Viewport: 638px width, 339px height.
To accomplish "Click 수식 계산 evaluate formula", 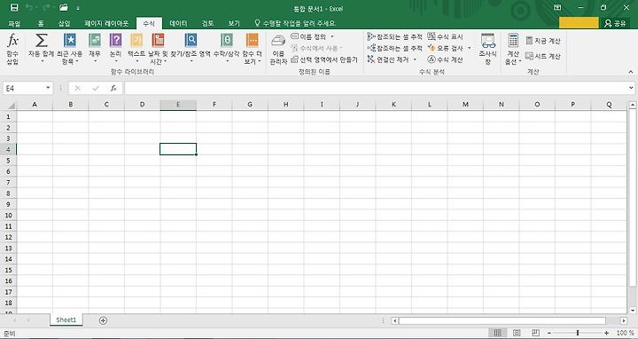I will (x=446, y=59).
